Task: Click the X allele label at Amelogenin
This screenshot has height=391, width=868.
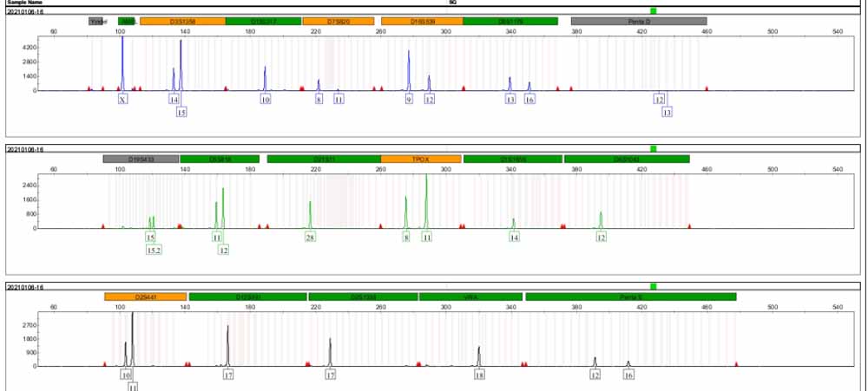Action: coord(122,100)
